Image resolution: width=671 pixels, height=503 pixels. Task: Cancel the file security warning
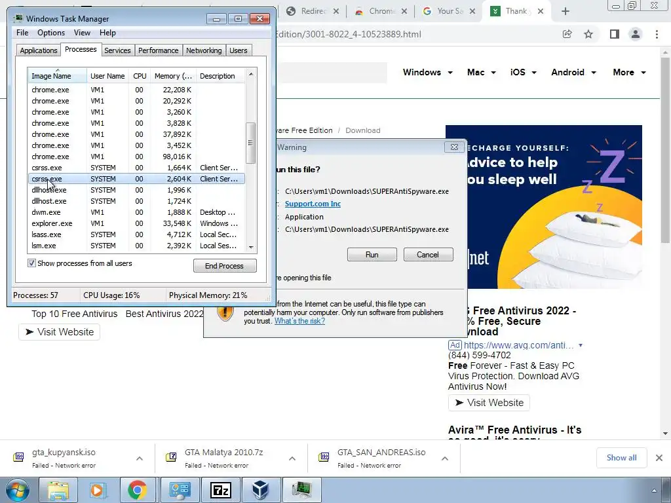click(x=428, y=255)
